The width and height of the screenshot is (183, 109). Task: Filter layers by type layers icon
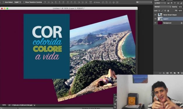tap(175, 3)
